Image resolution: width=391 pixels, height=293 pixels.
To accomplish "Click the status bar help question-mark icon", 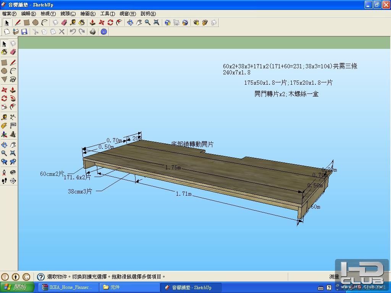I will tap(41, 277).
